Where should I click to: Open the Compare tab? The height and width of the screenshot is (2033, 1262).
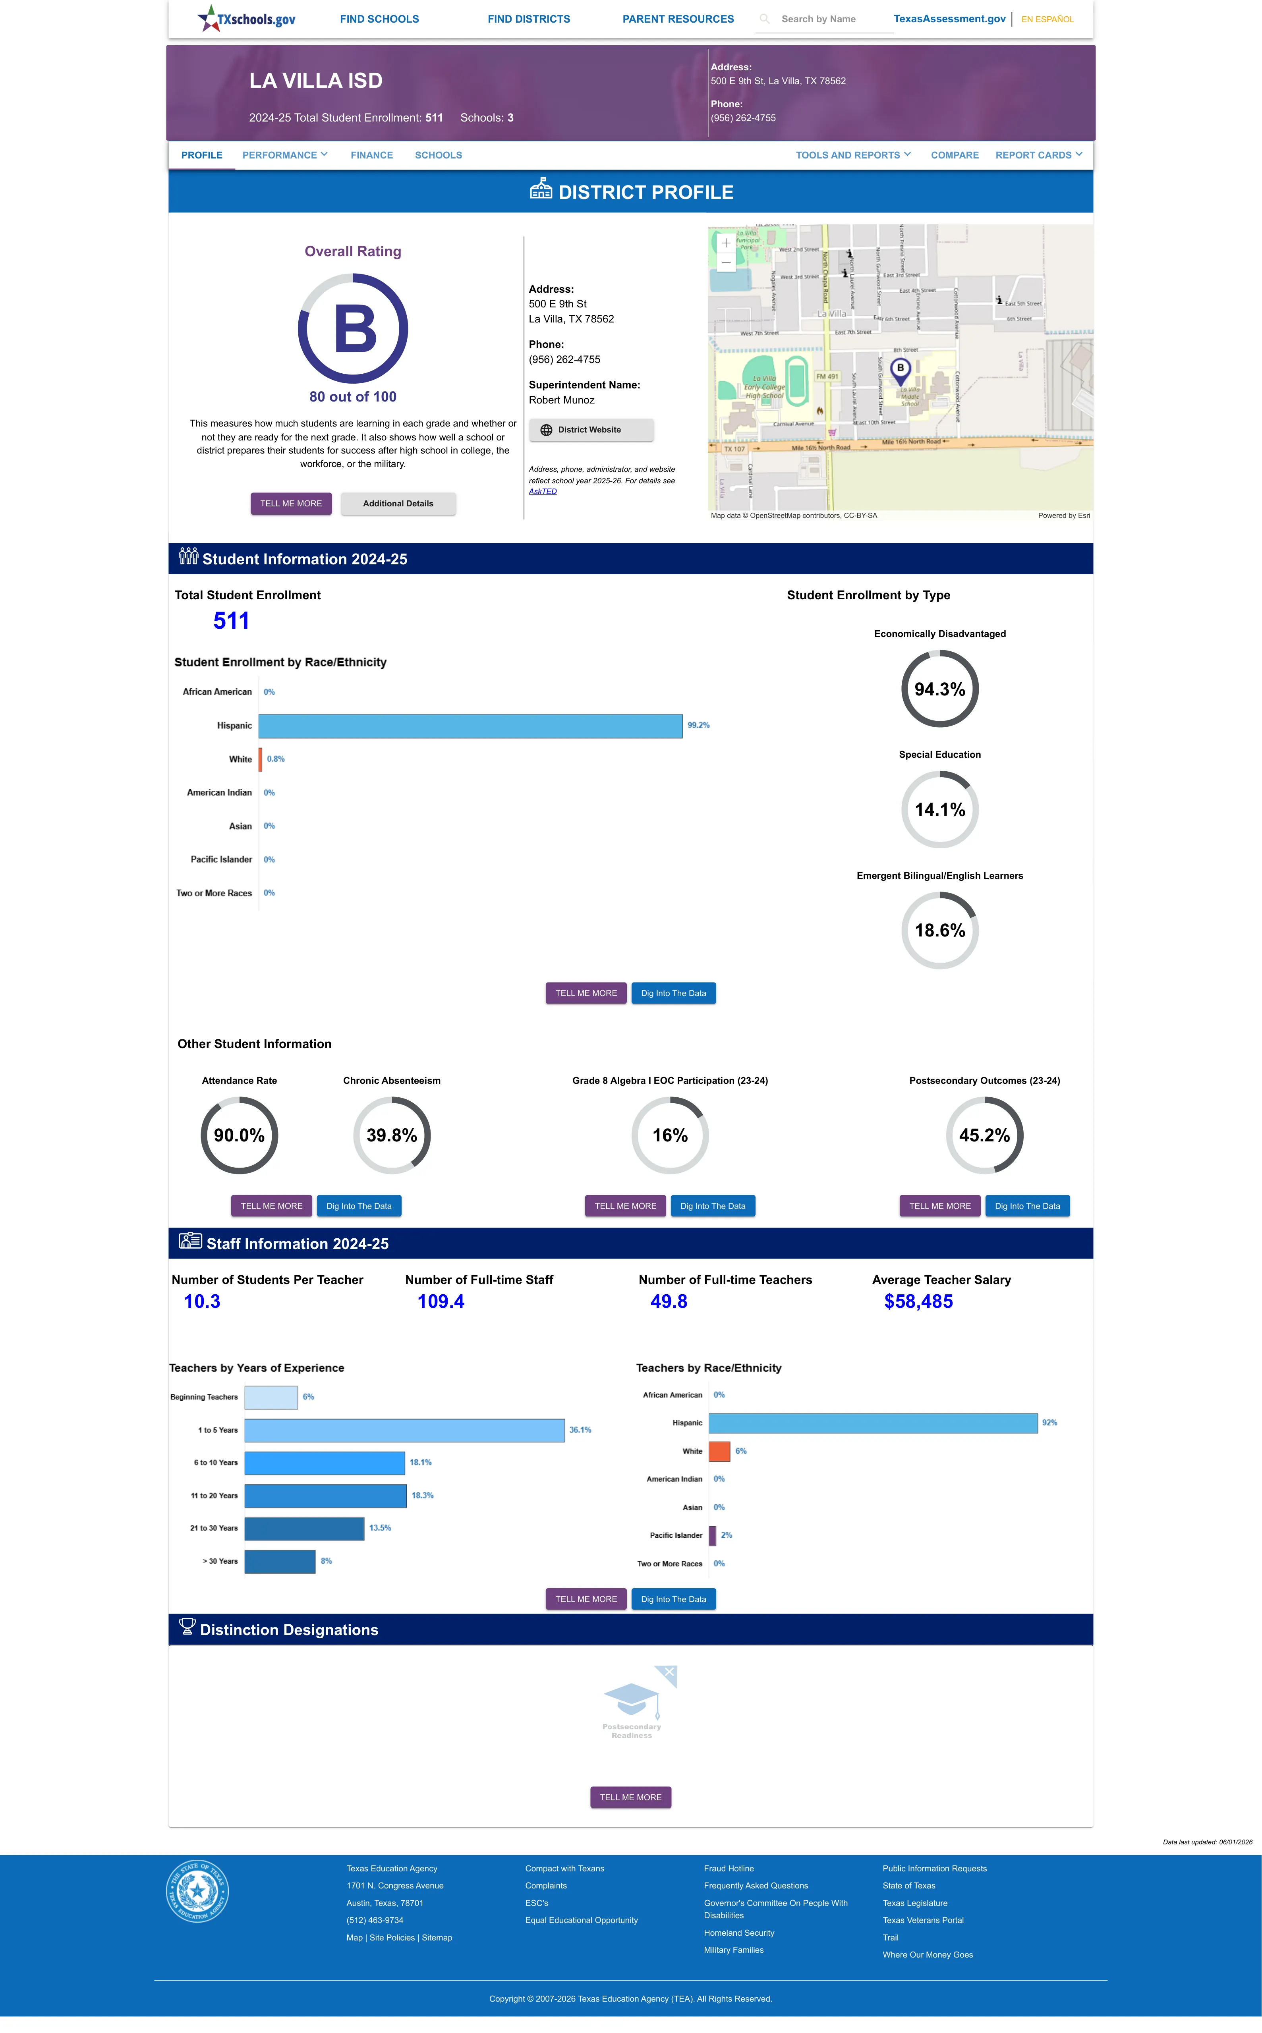coord(955,155)
